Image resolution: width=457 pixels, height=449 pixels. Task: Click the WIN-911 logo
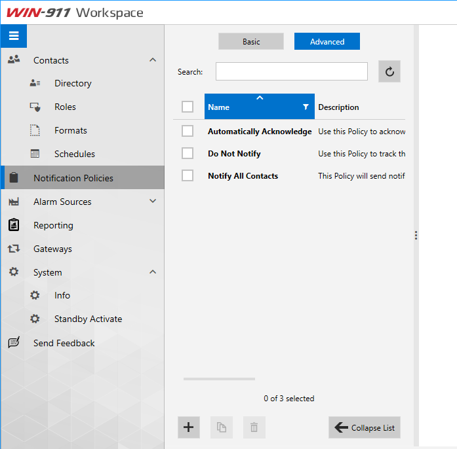point(39,13)
